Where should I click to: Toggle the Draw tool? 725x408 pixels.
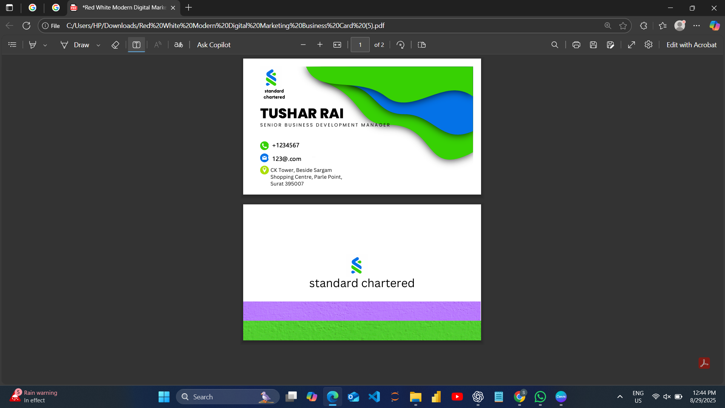[x=75, y=45]
